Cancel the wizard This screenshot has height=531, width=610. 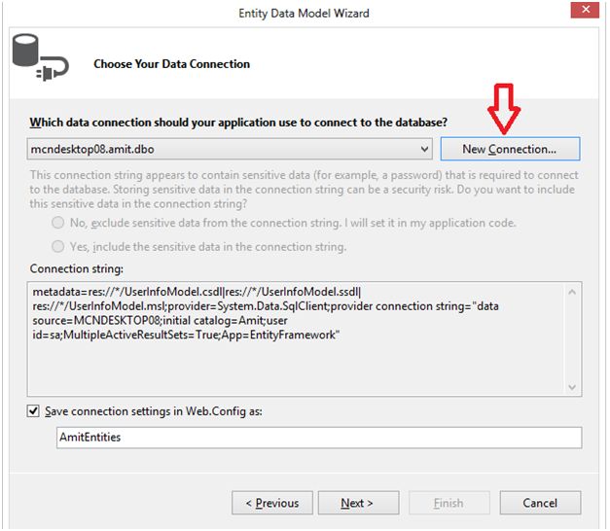tap(540, 503)
